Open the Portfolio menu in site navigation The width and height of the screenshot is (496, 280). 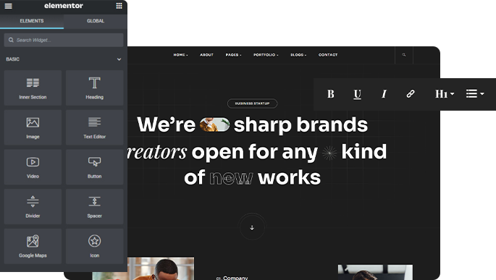[x=266, y=55]
